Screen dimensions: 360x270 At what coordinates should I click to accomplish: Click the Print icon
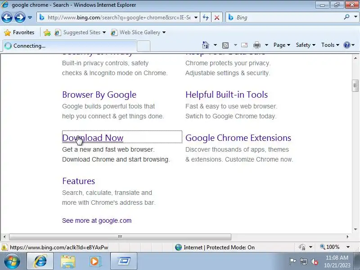click(256, 45)
